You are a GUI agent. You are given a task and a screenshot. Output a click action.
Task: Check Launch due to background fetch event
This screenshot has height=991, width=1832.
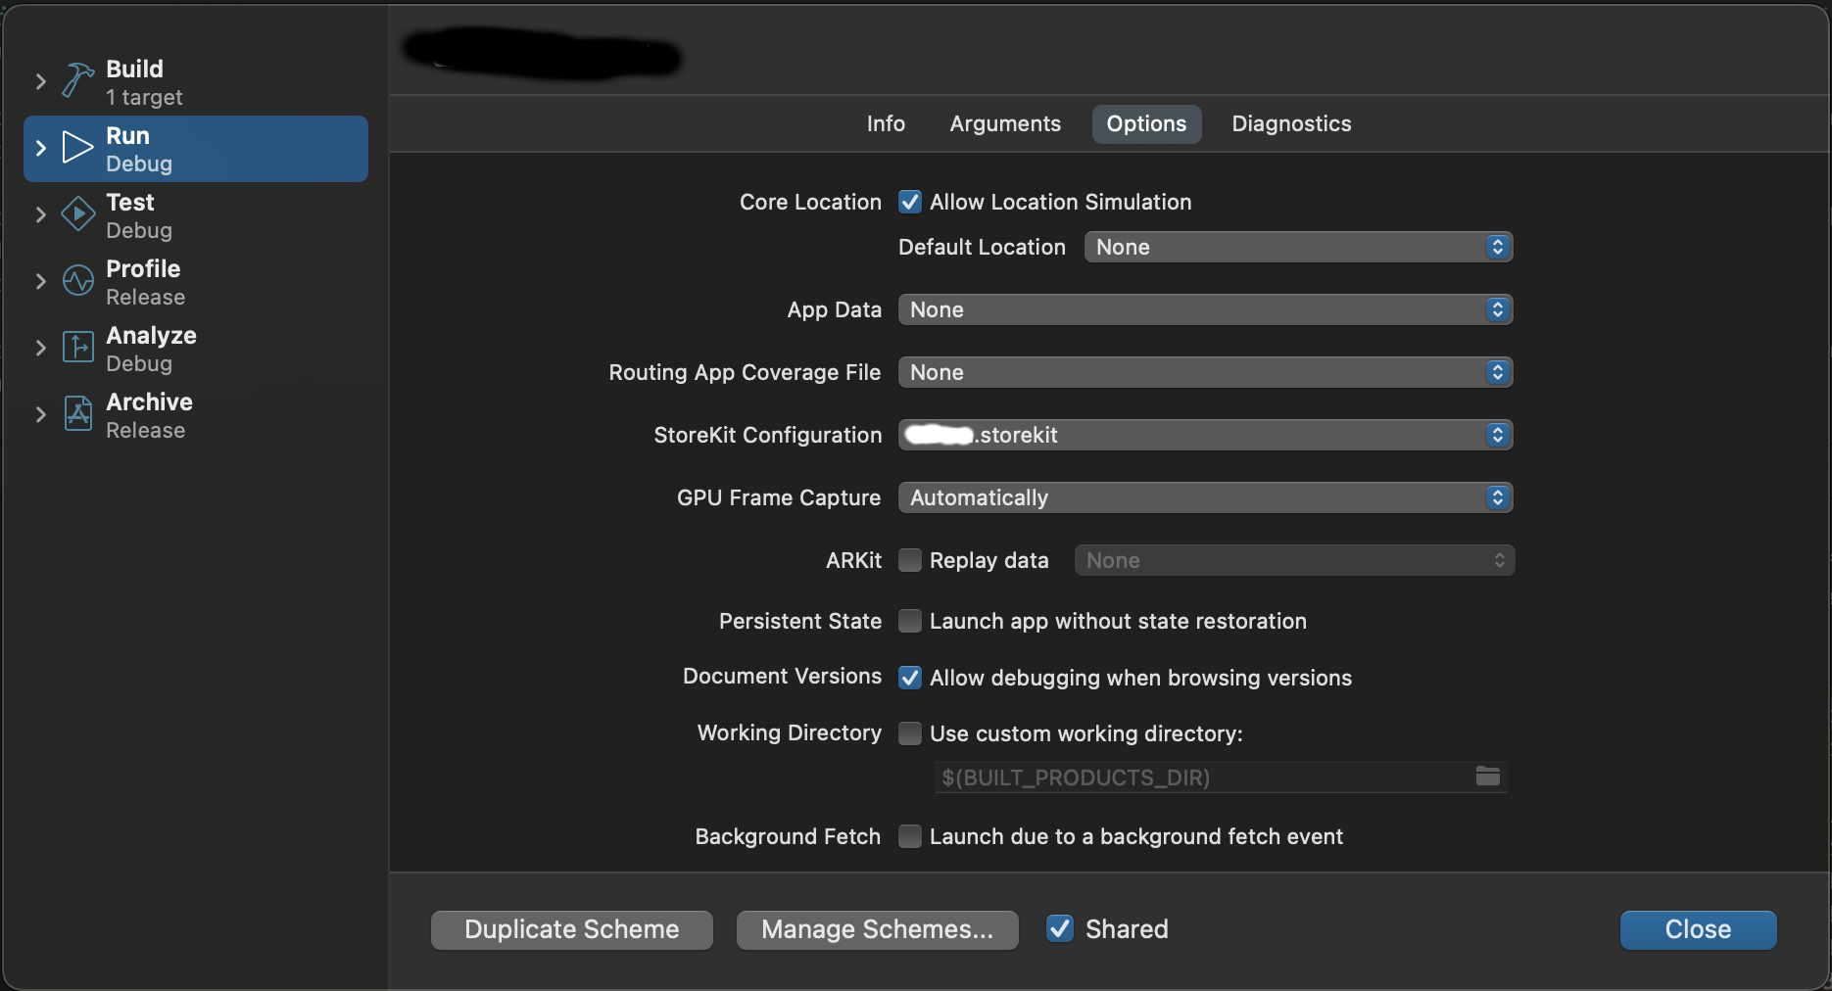(910, 836)
